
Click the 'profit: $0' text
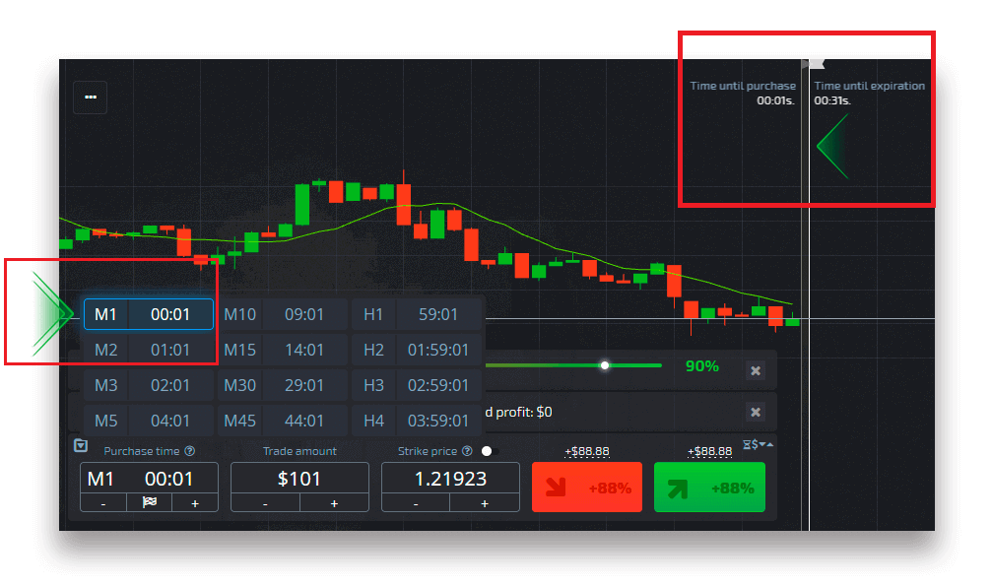(524, 413)
